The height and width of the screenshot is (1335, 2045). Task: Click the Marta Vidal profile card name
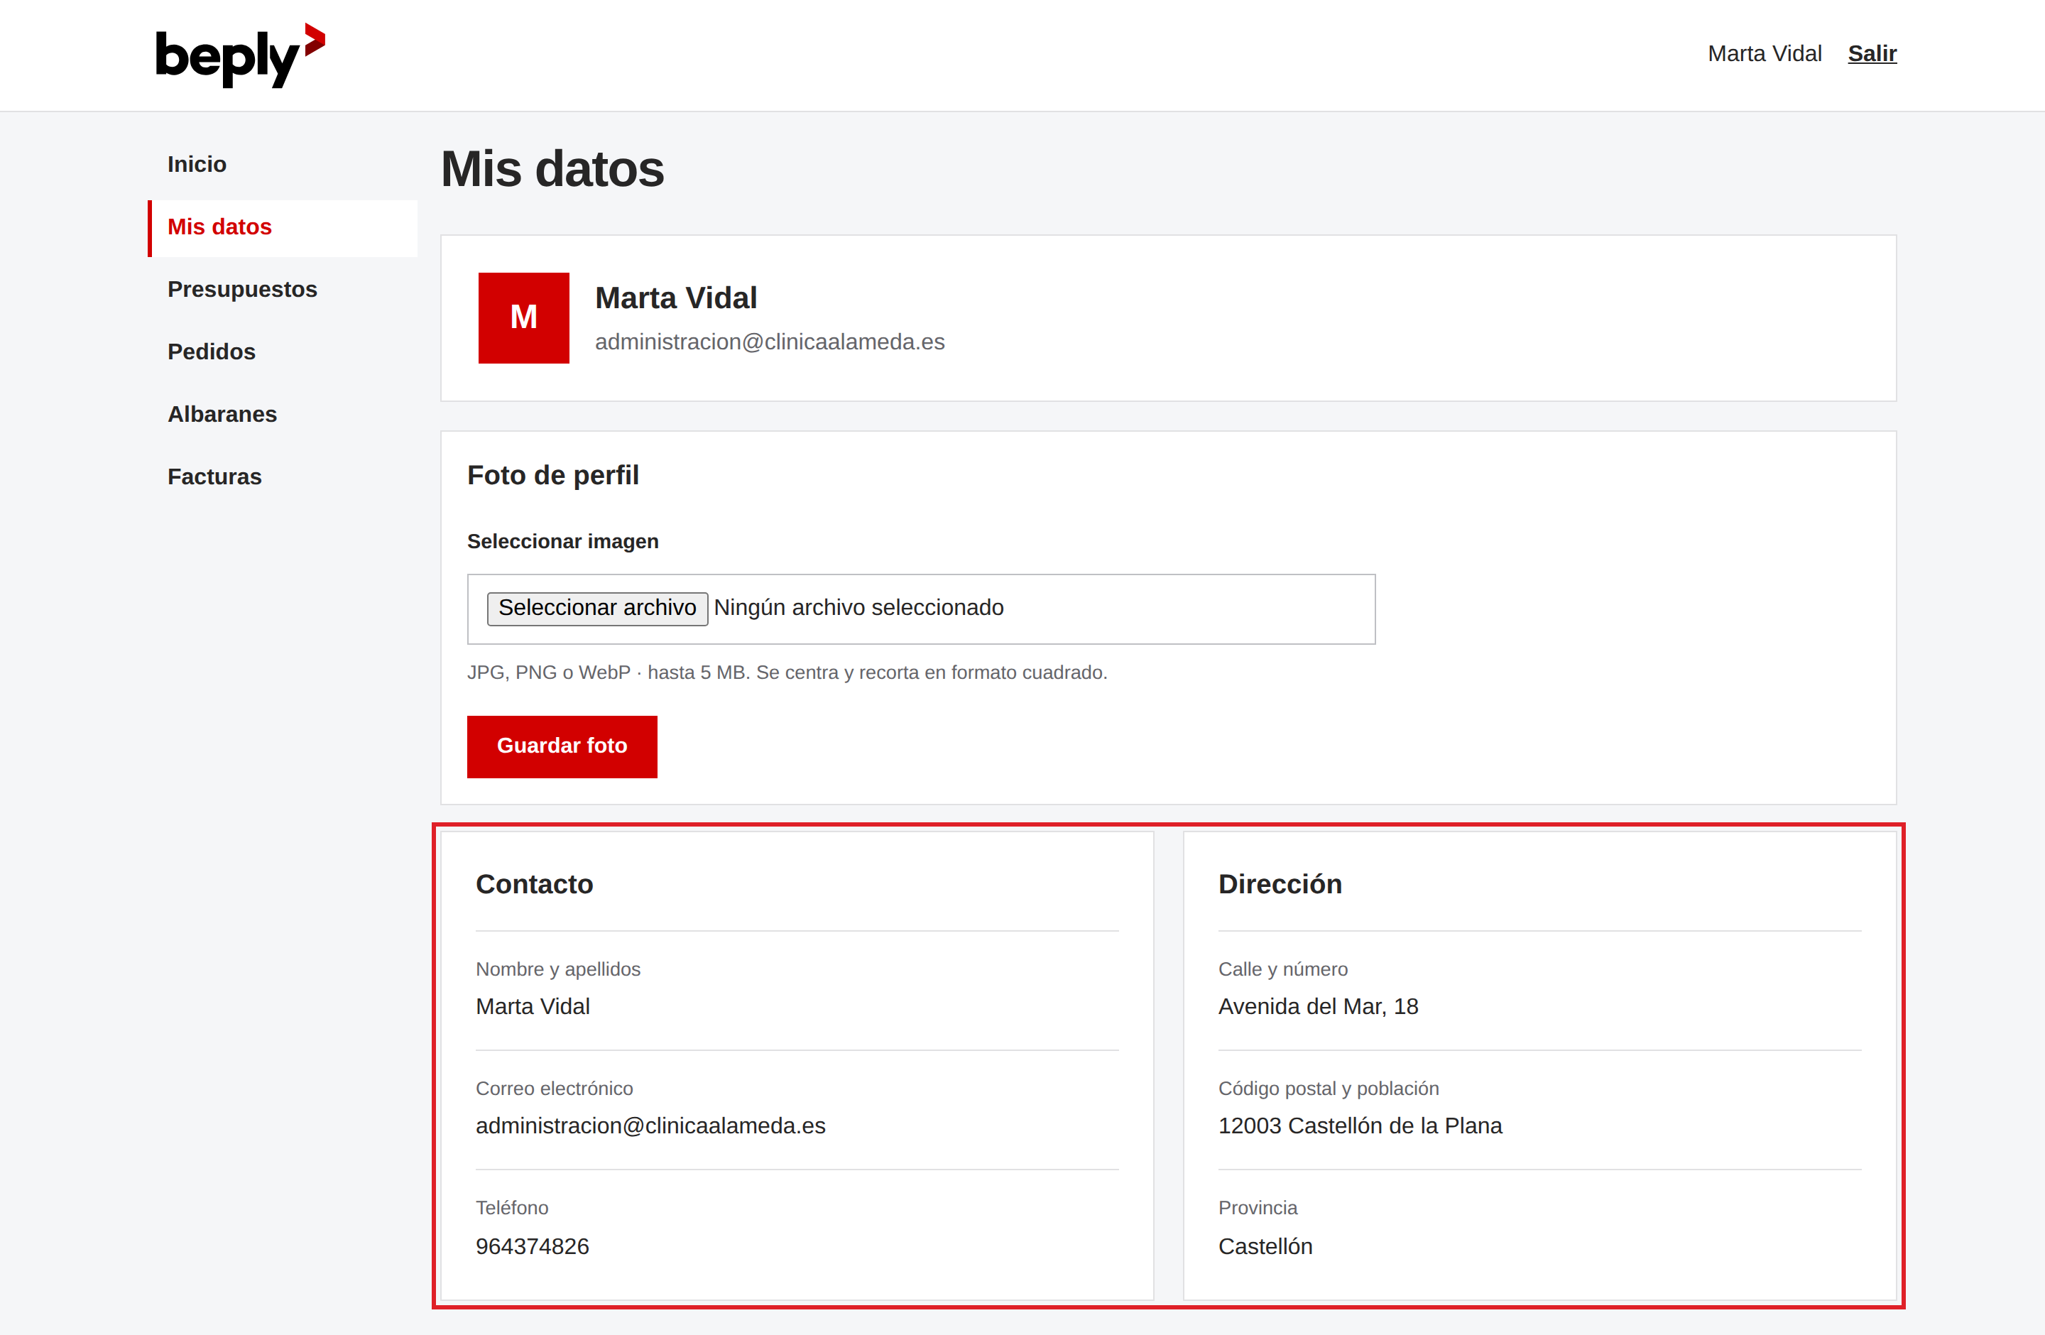coord(675,298)
